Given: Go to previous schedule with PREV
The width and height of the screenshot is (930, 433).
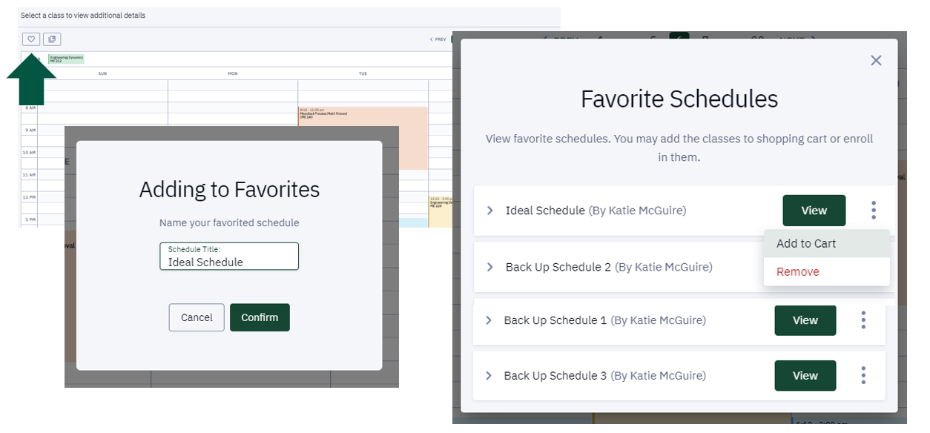Looking at the screenshot, I should click(438, 39).
